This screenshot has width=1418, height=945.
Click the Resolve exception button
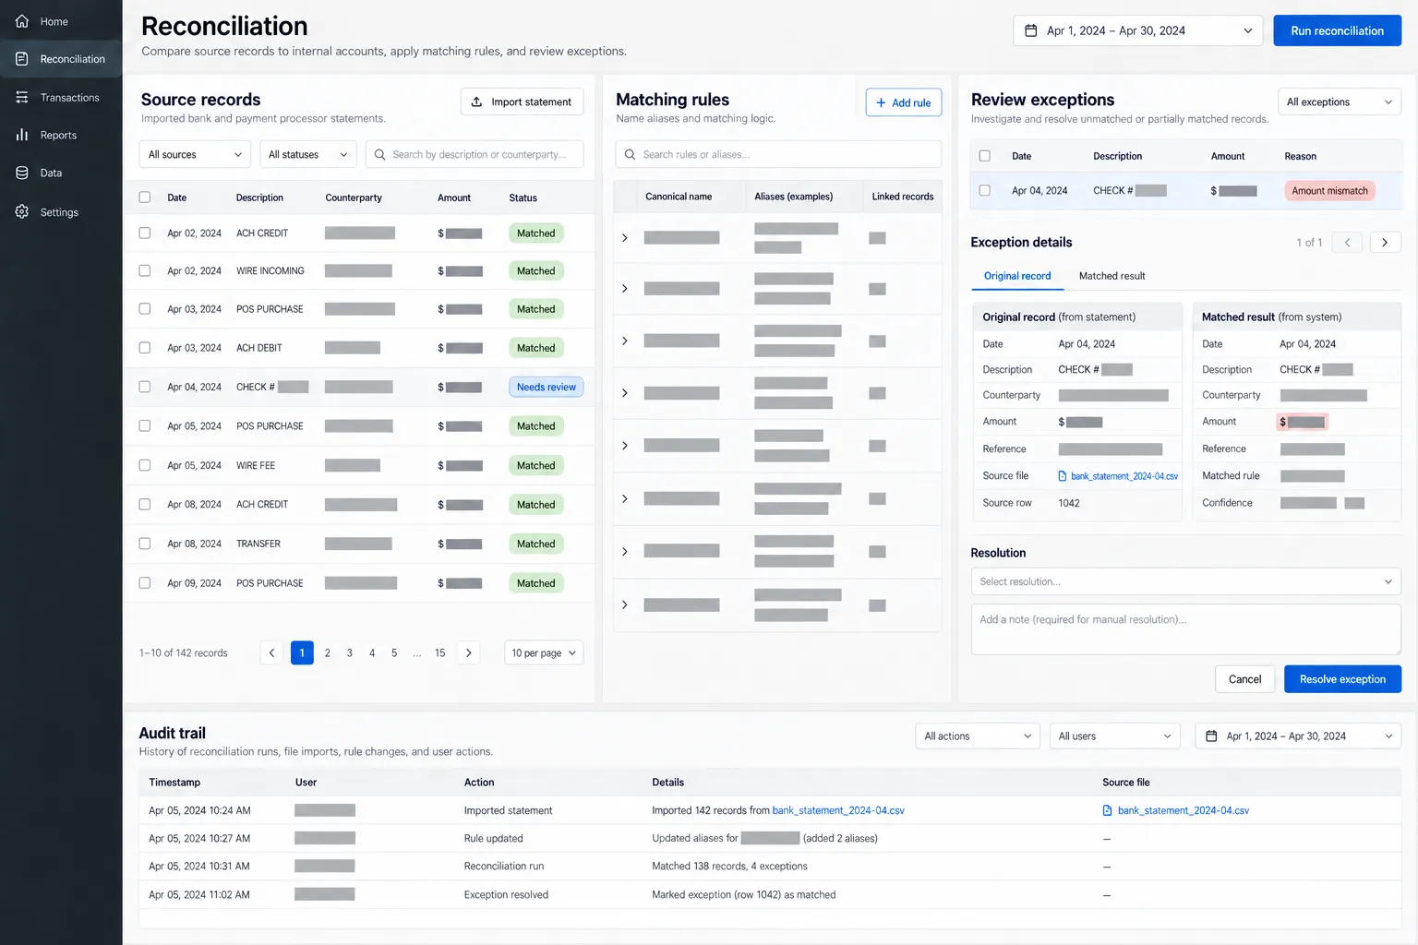tap(1342, 679)
